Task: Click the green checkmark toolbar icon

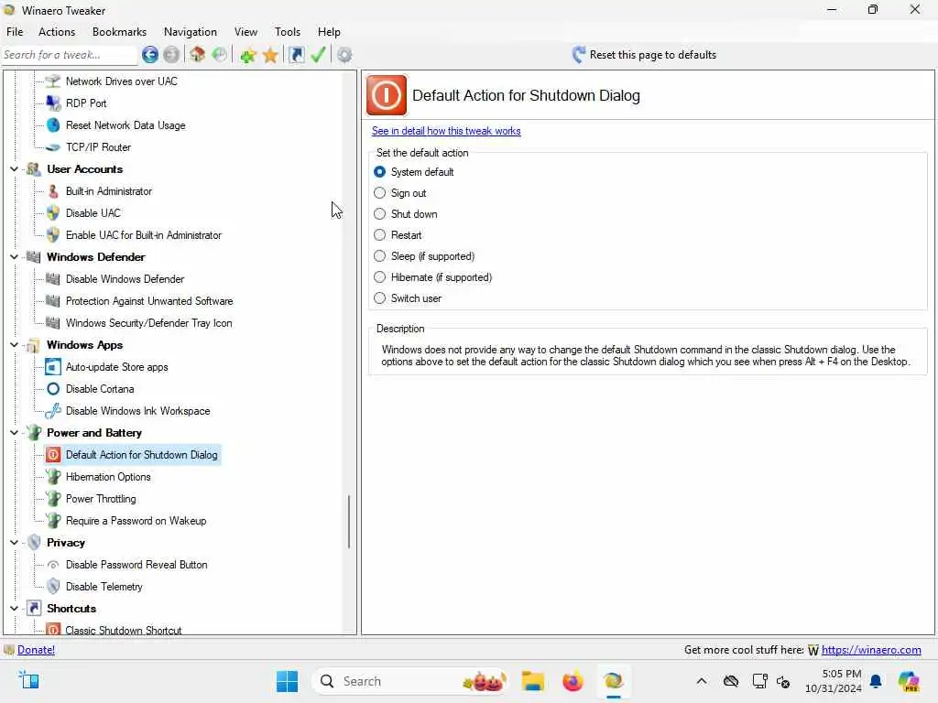Action: [x=318, y=55]
